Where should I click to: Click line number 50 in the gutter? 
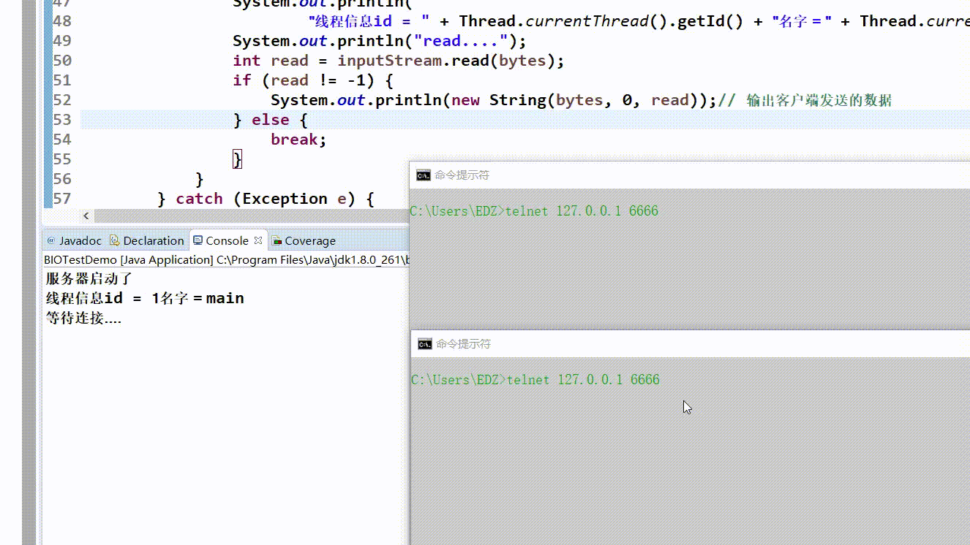pos(62,61)
